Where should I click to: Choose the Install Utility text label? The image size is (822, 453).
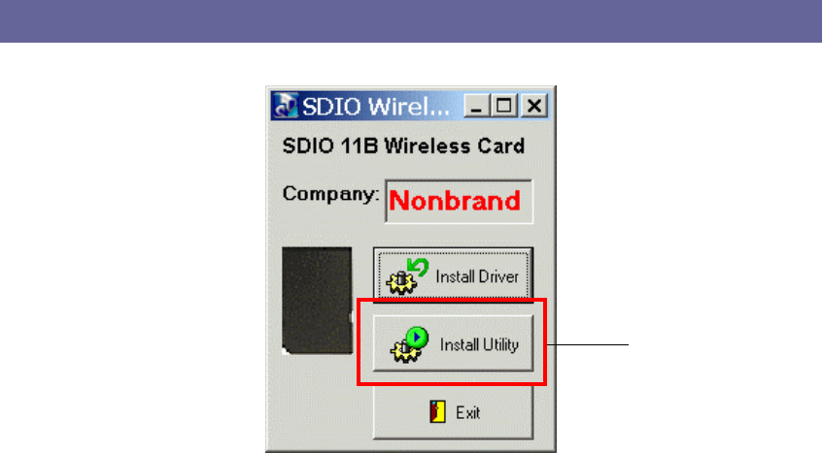(479, 344)
